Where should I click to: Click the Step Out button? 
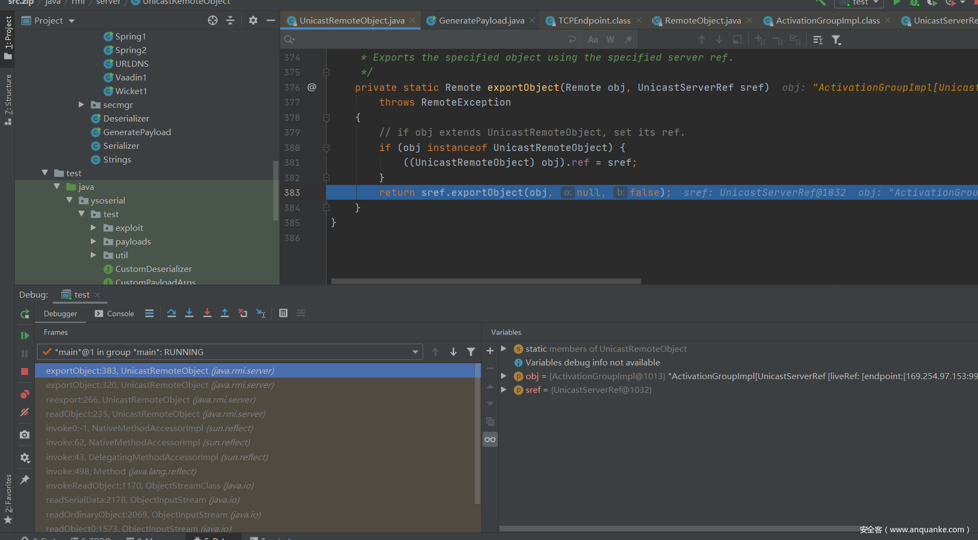point(225,313)
